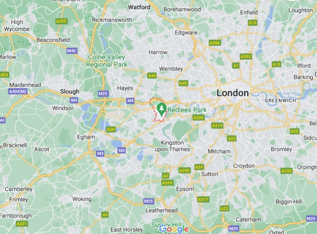Click the Slough town label
The height and width of the screenshot is (234, 317).
pos(70,92)
